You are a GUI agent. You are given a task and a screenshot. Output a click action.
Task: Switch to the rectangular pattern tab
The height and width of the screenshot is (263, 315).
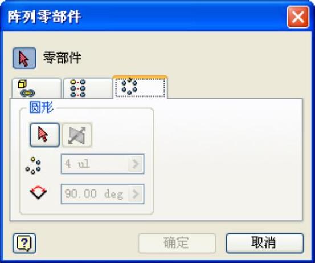pyautogui.click(x=88, y=88)
